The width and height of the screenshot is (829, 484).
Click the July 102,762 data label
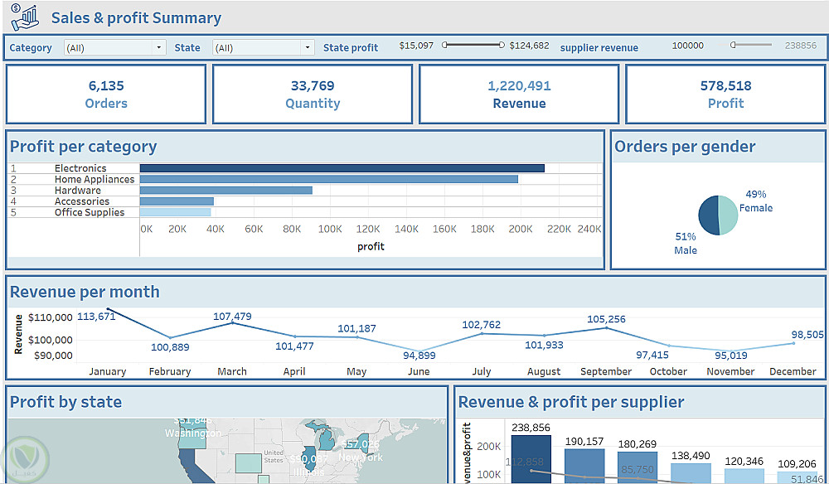481,325
